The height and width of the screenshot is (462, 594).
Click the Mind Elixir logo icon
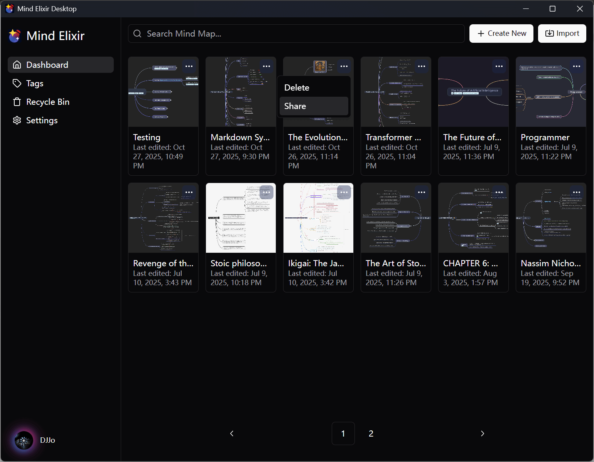[15, 36]
